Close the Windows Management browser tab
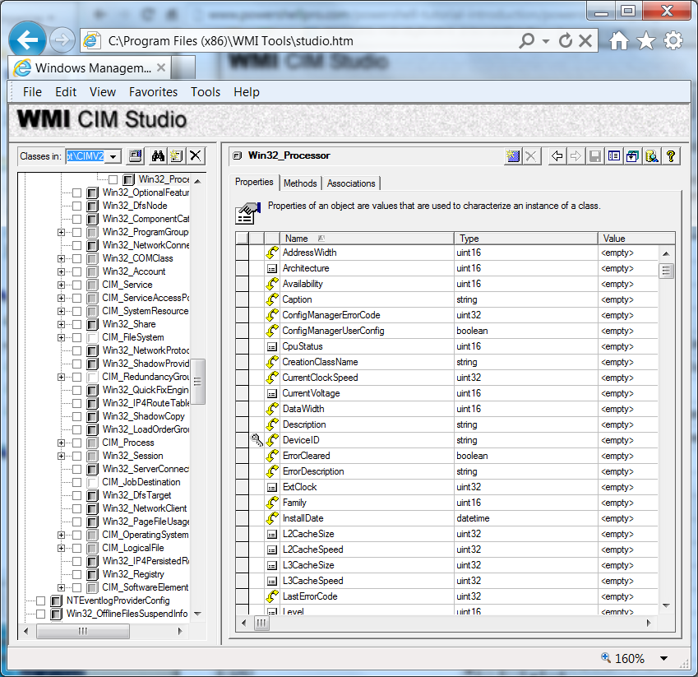Viewport: 698px width, 677px height. (x=161, y=67)
